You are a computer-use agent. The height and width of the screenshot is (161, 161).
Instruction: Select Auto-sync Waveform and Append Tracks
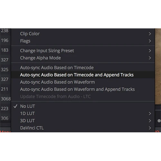tap(83, 89)
